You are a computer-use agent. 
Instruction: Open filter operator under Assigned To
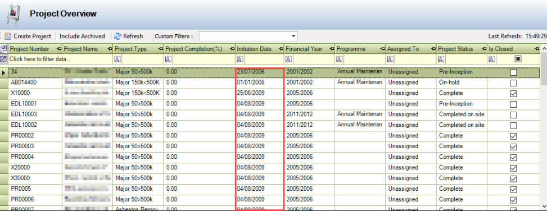tap(390, 59)
